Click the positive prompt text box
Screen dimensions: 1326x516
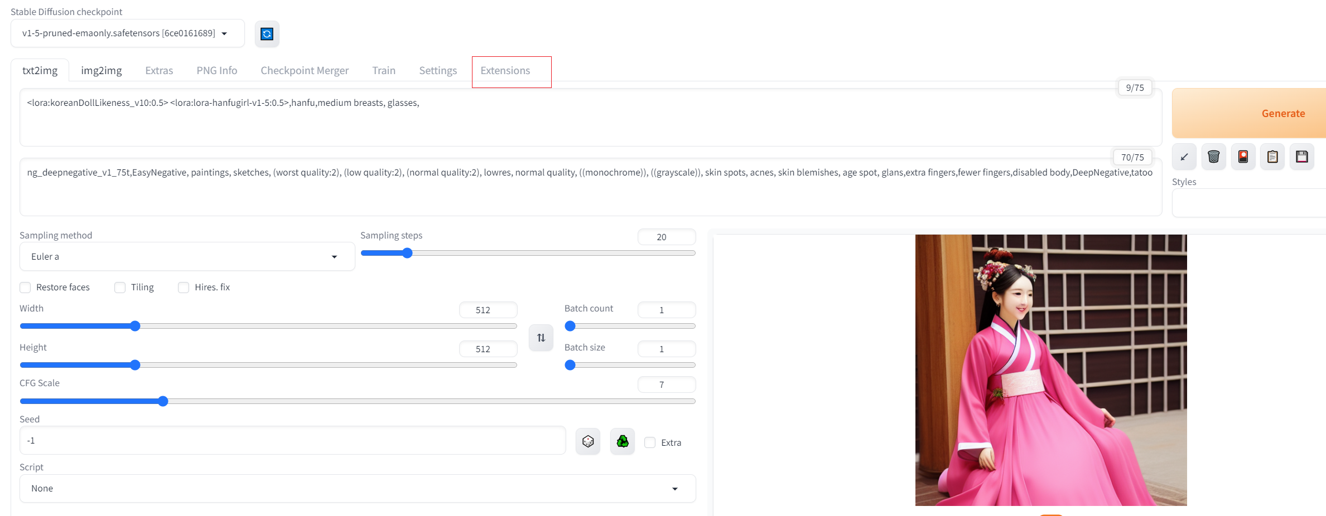(591, 118)
